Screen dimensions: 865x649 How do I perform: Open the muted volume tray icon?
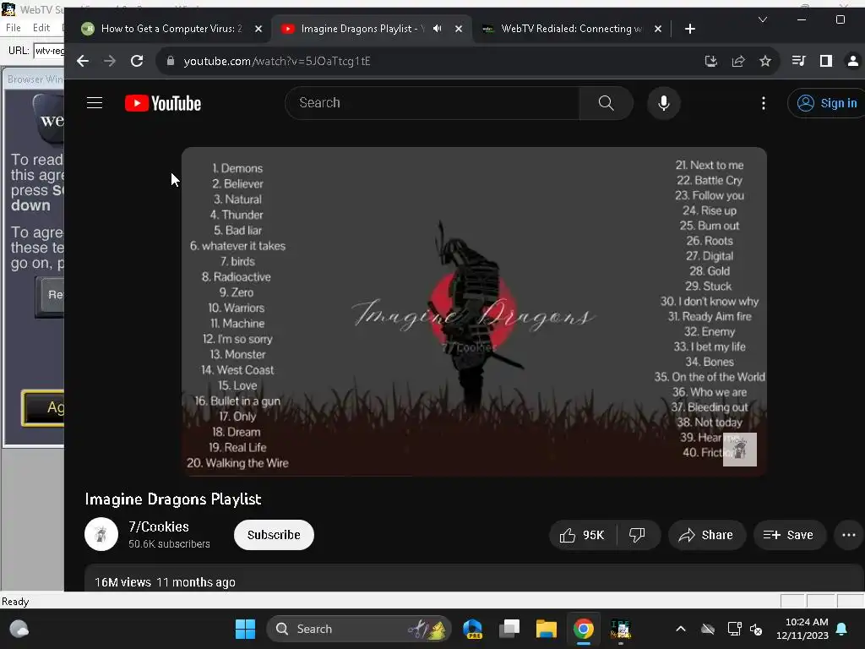pos(756,629)
